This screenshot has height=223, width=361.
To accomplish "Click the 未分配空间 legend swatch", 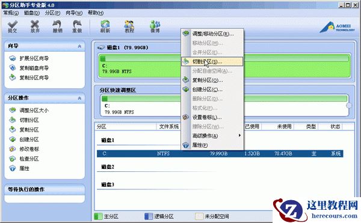I will 199,216.
